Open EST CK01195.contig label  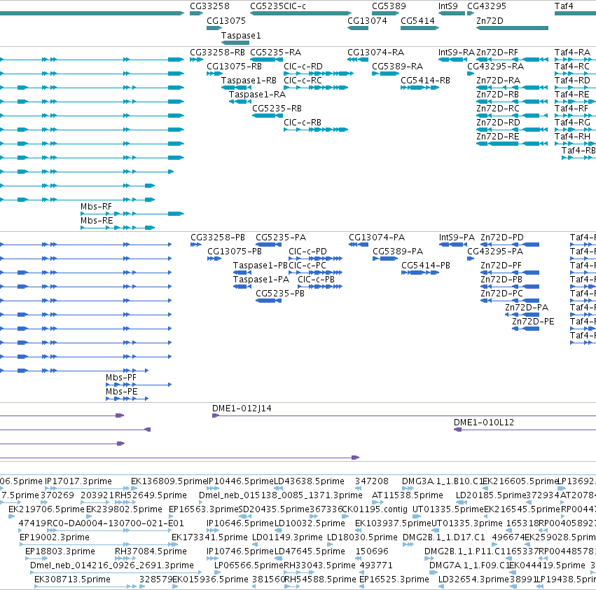[x=375, y=509]
